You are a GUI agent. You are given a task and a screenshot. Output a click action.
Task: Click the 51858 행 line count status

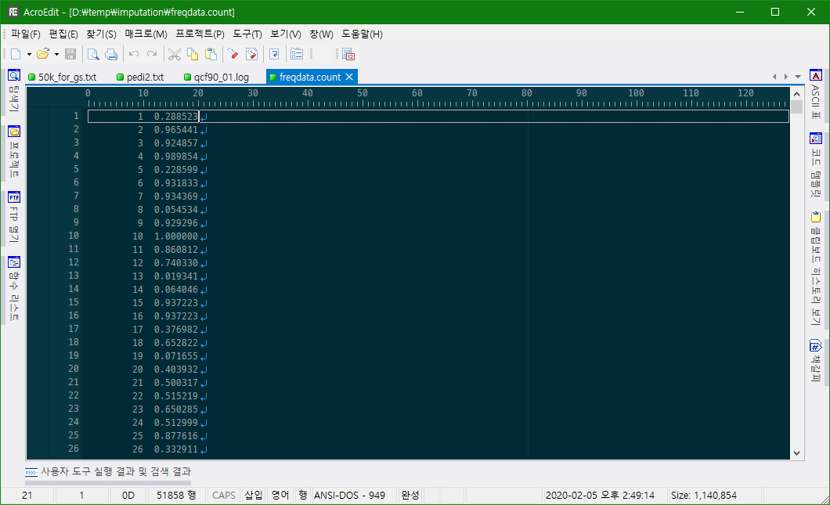(x=176, y=496)
